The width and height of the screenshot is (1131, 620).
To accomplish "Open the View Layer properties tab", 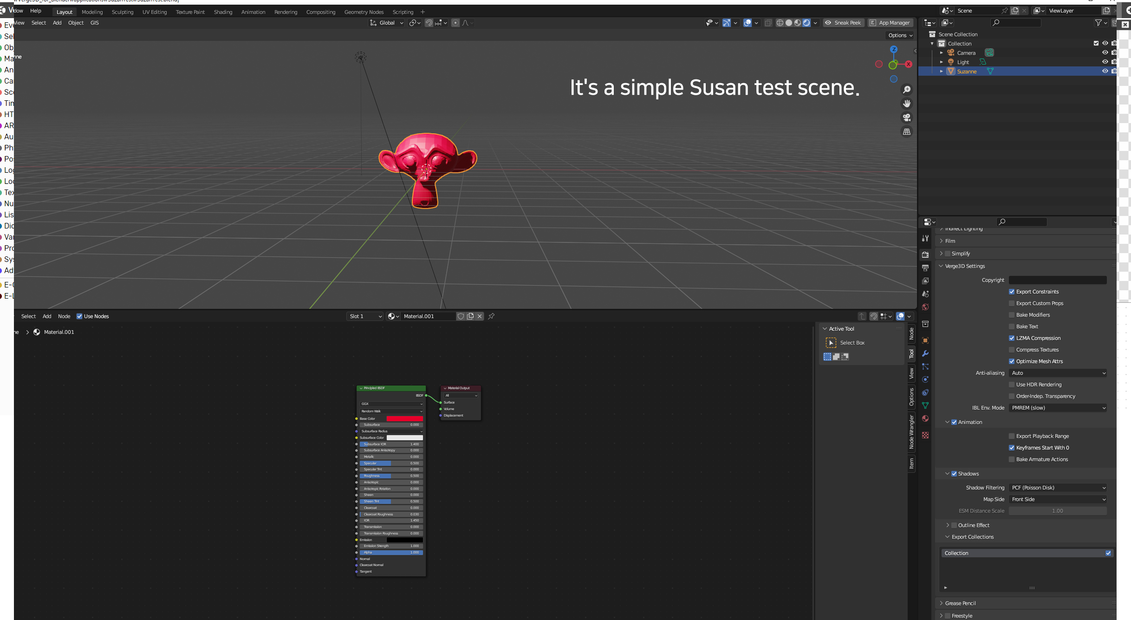I will click(x=925, y=281).
